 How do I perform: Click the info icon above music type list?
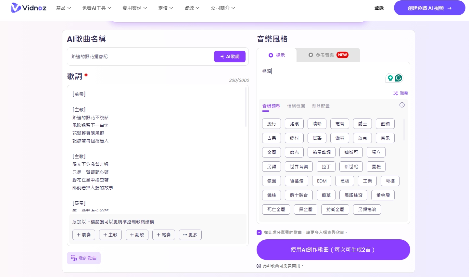[x=402, y=105]
